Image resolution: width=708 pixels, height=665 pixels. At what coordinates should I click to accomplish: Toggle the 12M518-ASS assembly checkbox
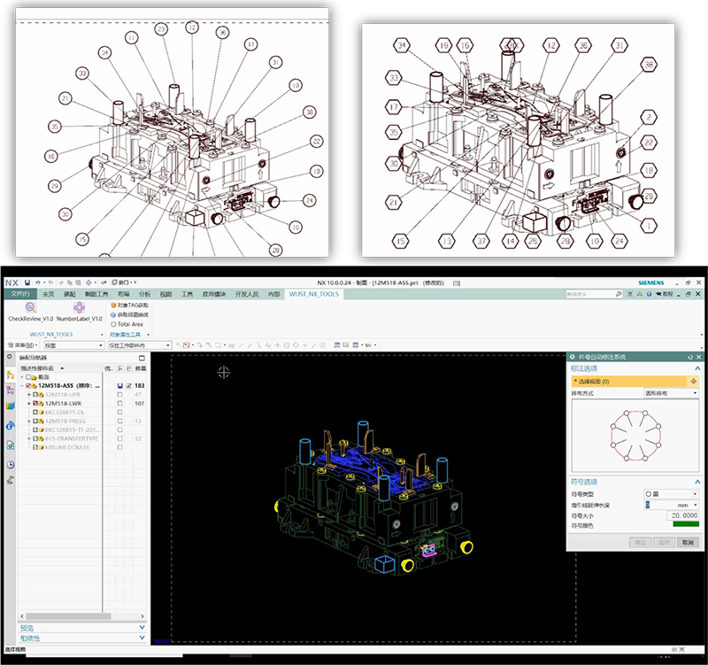click(x=28, y=386)
